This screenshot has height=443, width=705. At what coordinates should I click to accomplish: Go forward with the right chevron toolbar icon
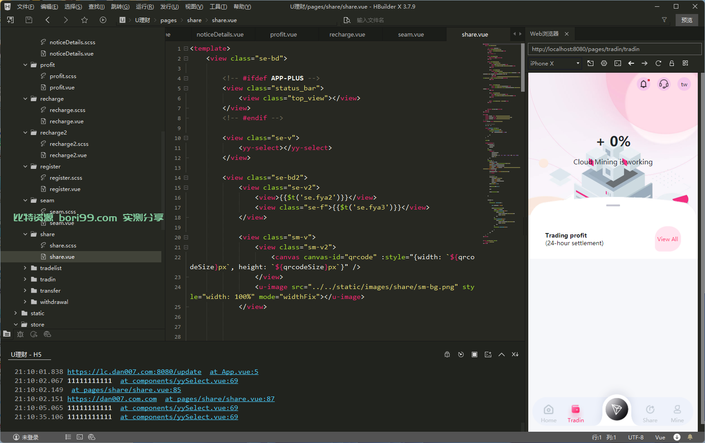tap(66, 20)
